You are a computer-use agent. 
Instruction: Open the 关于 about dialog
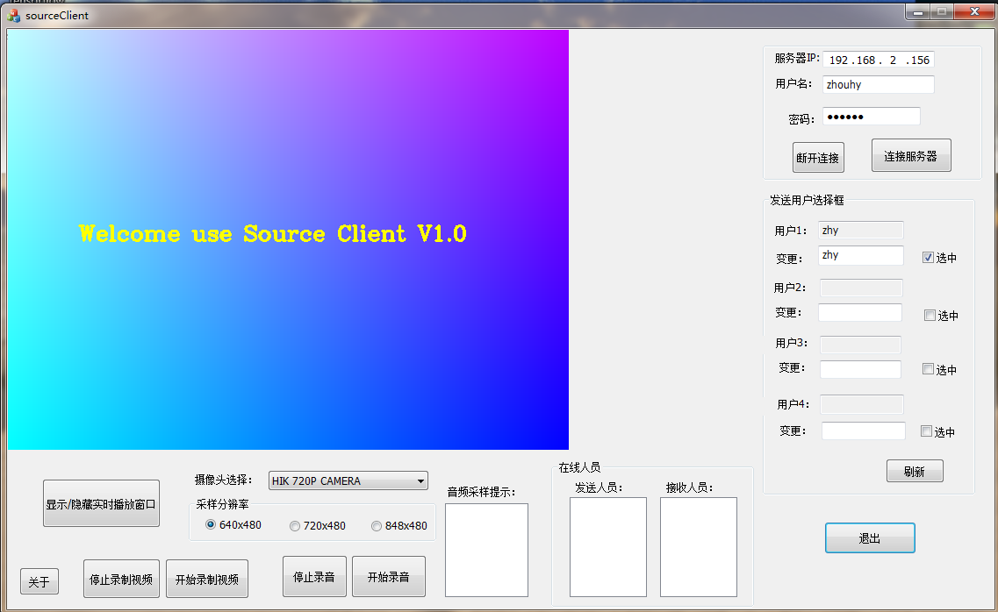pos(39,581)
